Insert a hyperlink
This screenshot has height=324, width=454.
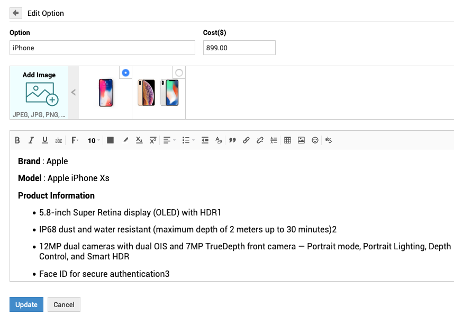[246, 140]
